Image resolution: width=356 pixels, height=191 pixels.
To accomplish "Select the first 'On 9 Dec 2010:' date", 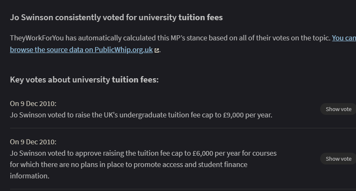I will point(33,103).
